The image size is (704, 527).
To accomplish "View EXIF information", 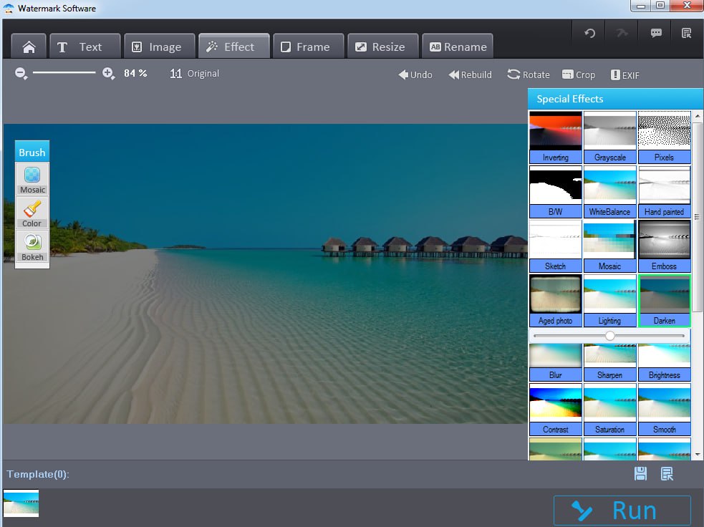I will [x=625, y=74].
